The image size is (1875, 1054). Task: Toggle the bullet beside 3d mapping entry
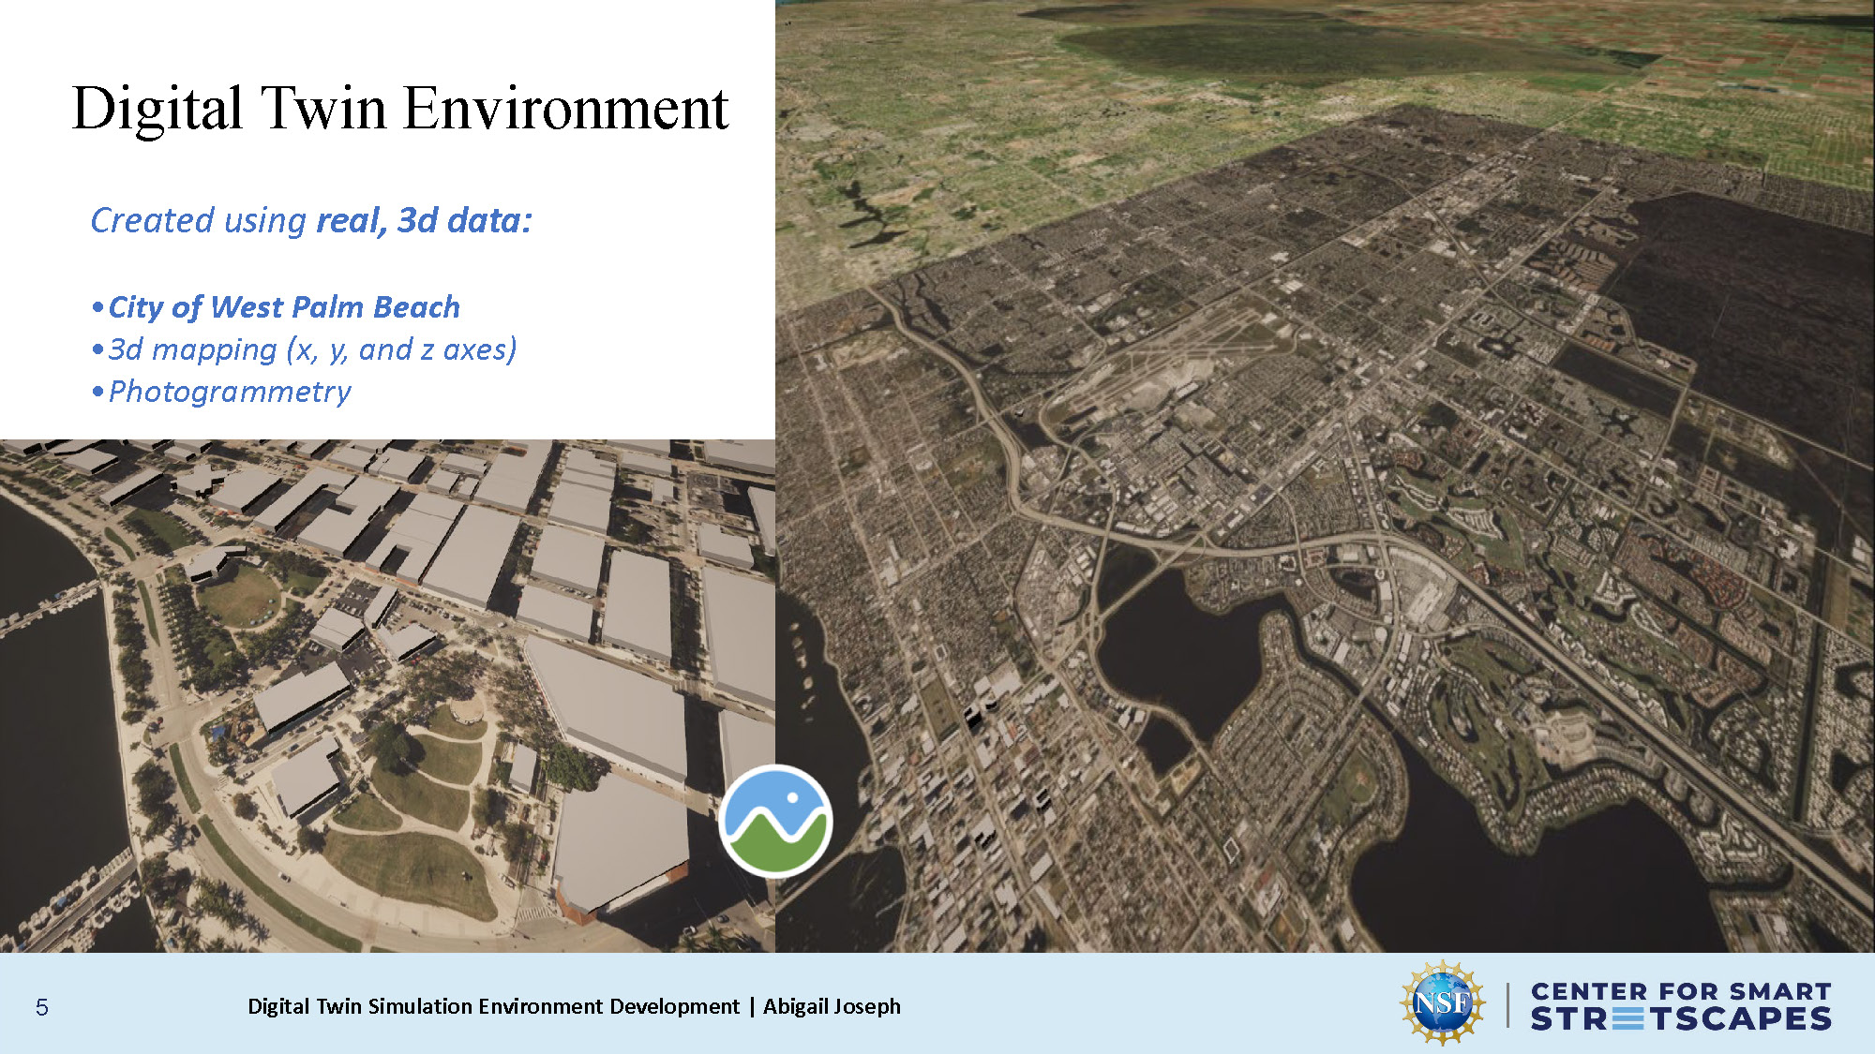[x=97, y=349]
